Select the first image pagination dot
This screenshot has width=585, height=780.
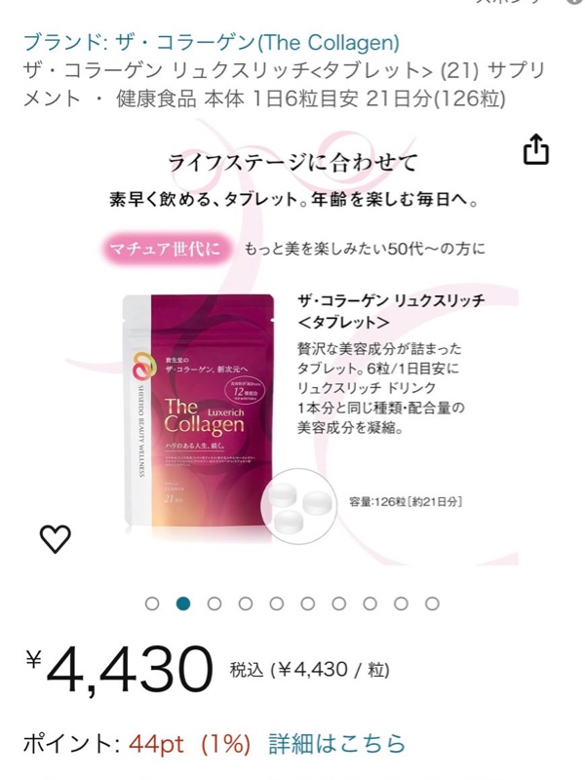(x=152, y=604)
